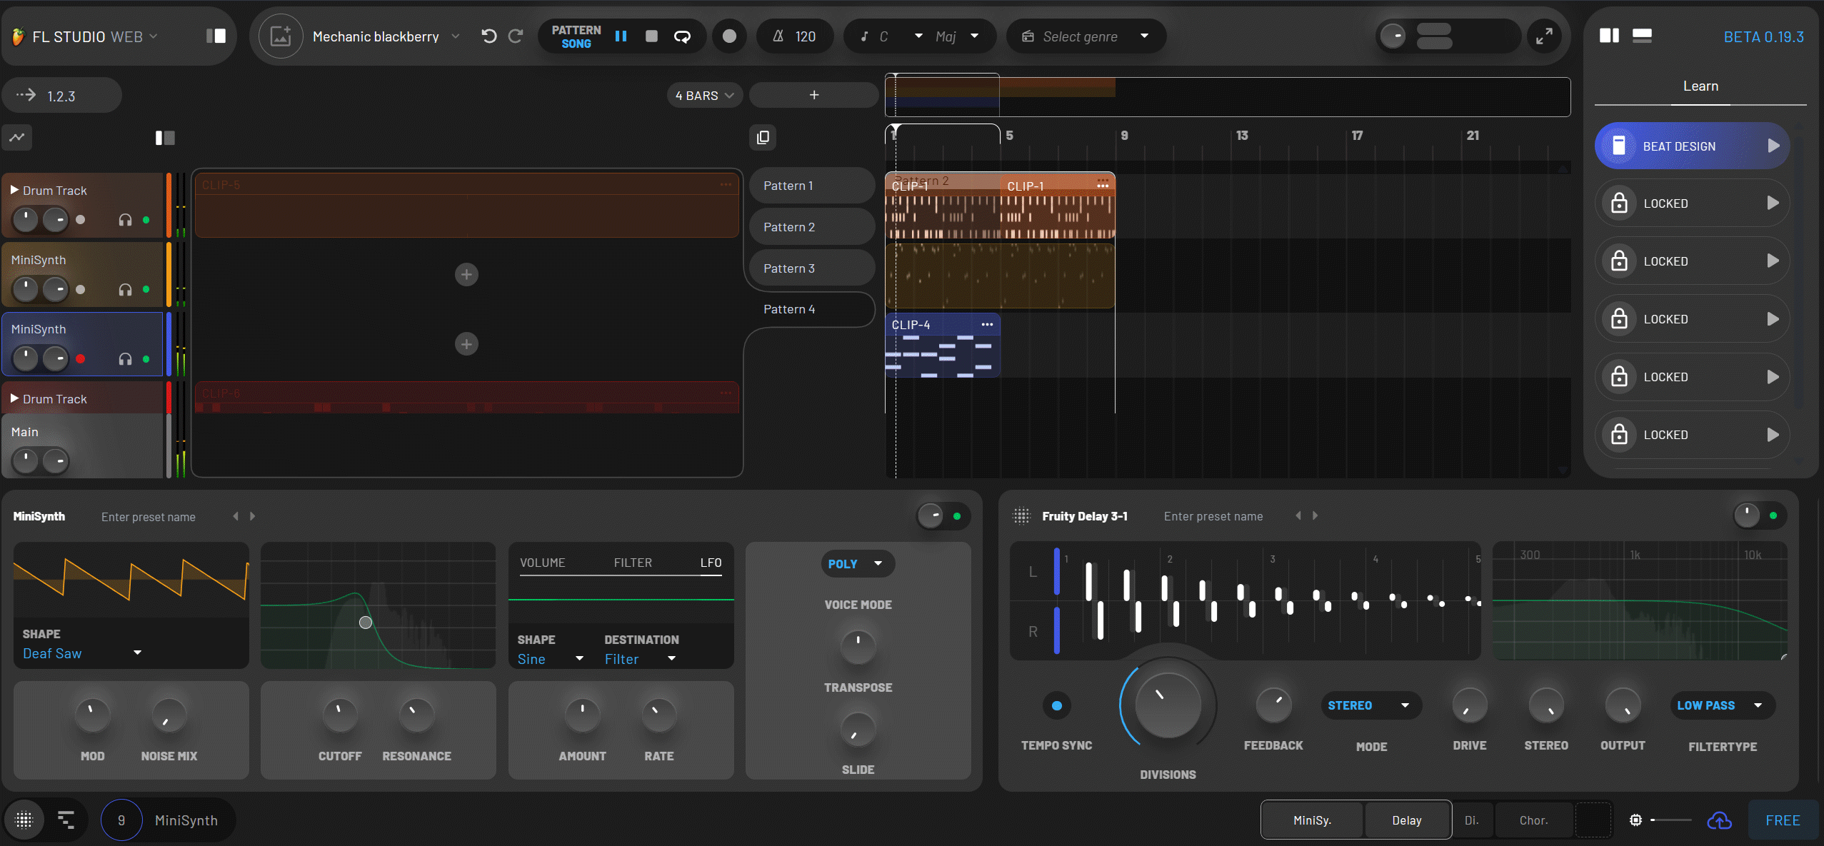Click the undo arrow icon

click(x=488, y=36)
